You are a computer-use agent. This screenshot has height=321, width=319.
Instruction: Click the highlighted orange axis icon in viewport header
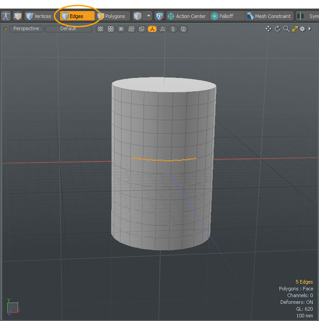click(152, 29)
